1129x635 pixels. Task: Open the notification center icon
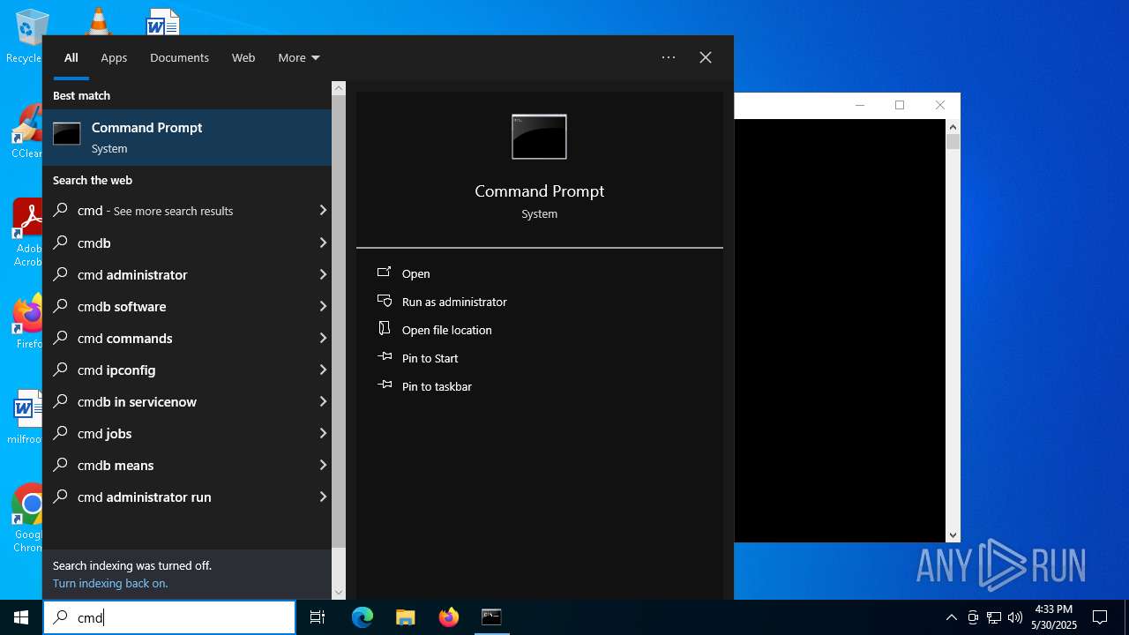point(1100,617)
